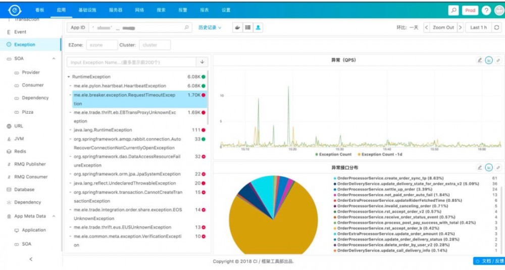505x270 pixels.
Task: Open the 报警 top menu
Action: (183, 10)
